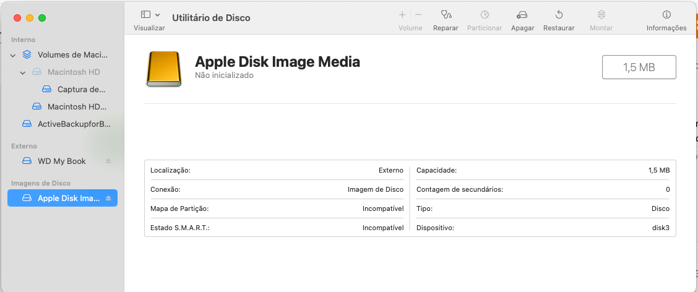Add a volume with plus icon
This screenshot has width=698, height=292.
pyautogui.click(x=402, y=15)
